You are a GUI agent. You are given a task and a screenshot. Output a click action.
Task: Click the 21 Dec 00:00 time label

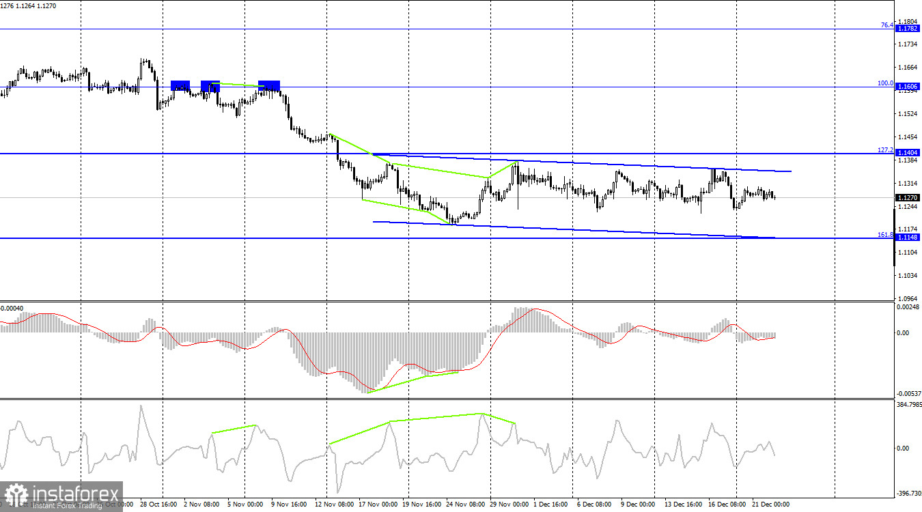[771, 504]
